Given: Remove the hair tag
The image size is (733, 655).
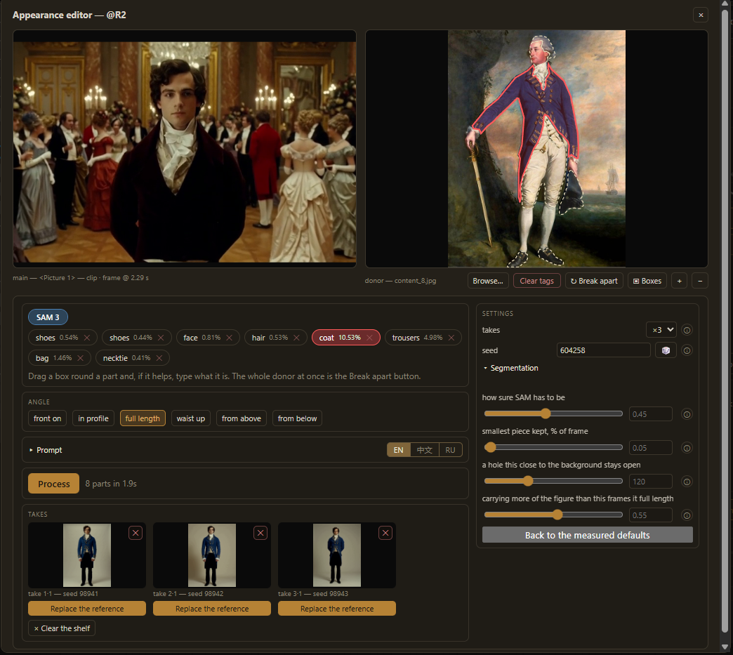Looking at the screenshot, I should click(x=296, y=338).
